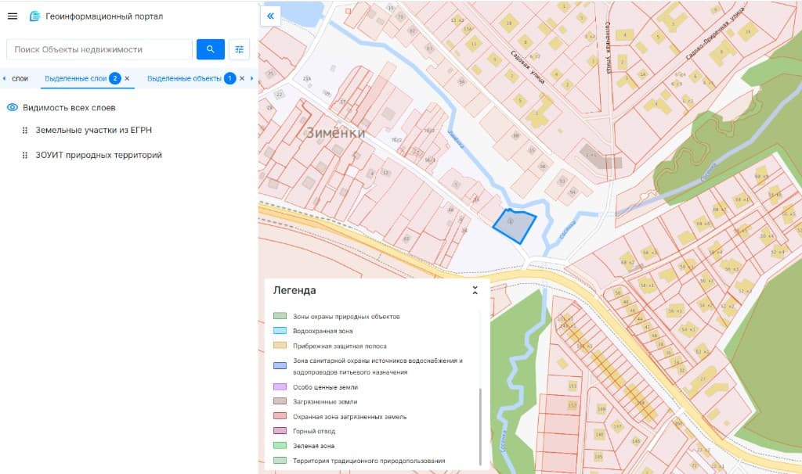
Task: Click the Зеленая зона swatch
Action: [280, 445]
